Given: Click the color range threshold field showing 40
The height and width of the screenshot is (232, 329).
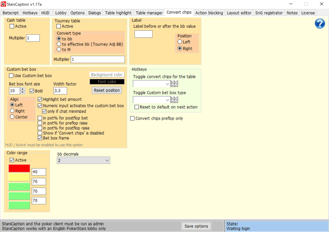Looking at the screenshot, I should [39, 172].
